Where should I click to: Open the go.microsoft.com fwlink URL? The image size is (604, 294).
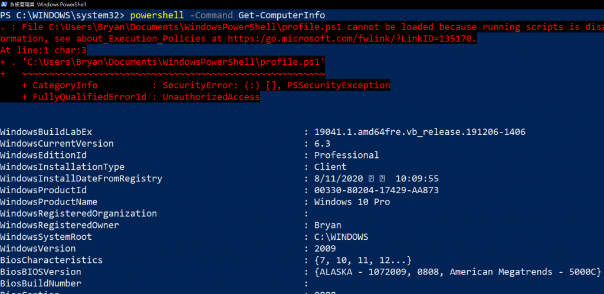(352, 39)
